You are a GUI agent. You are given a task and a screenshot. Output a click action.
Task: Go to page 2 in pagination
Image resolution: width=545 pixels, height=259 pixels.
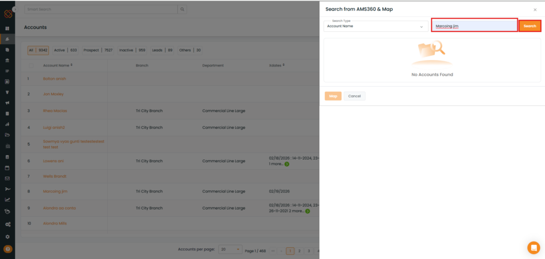(x=299, y=250)
